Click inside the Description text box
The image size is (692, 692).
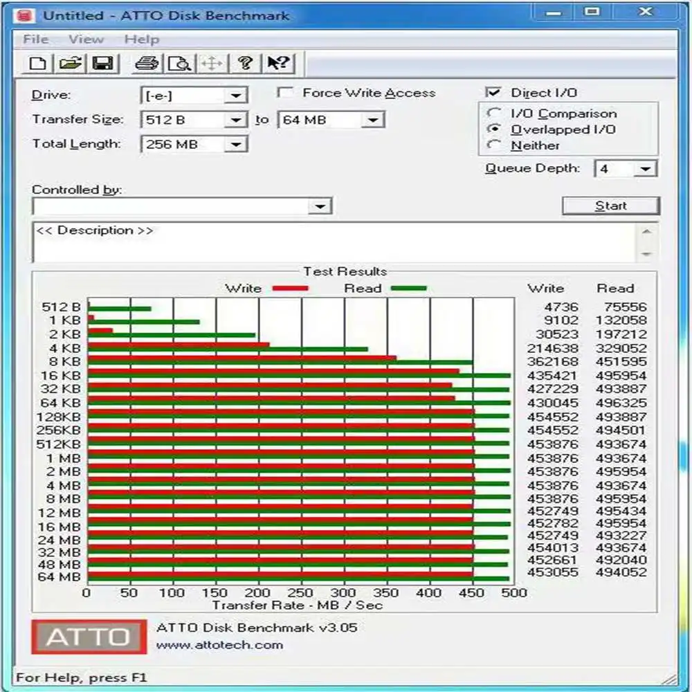point(334,242)
